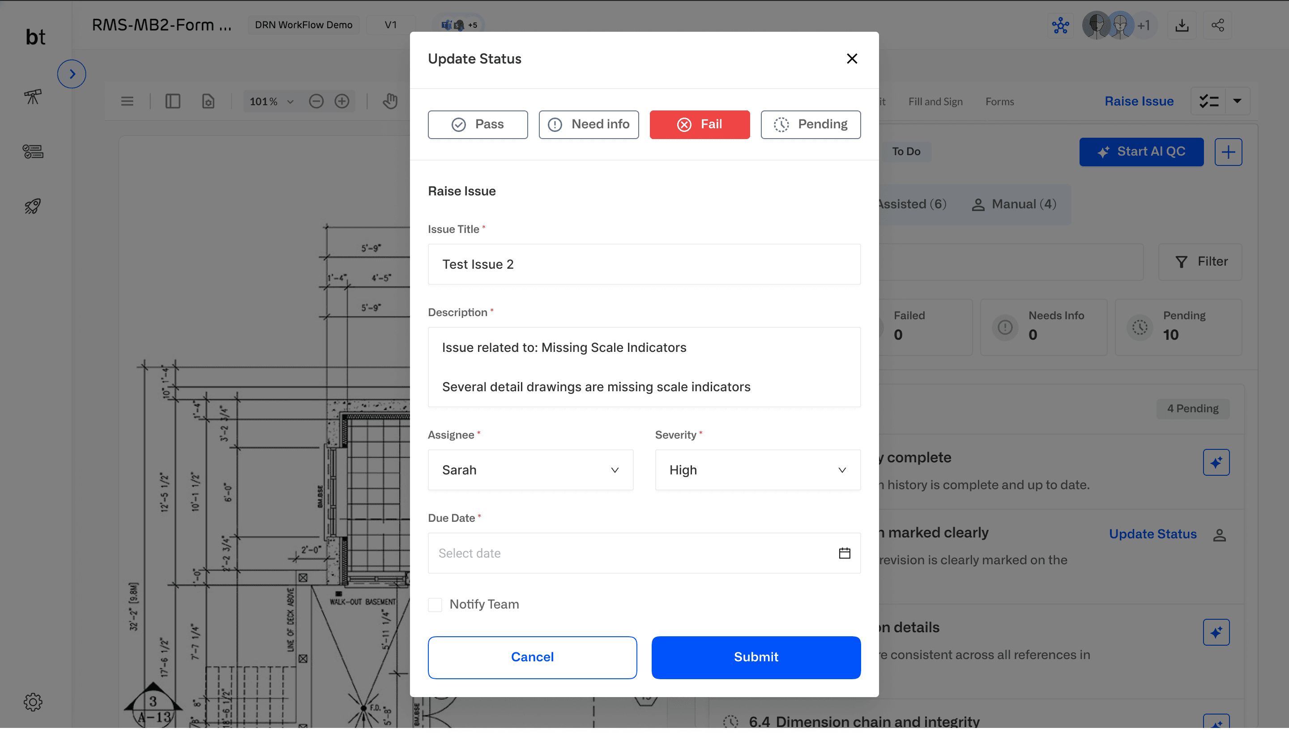Open the Severity dropdown showing High

[757, 470]
